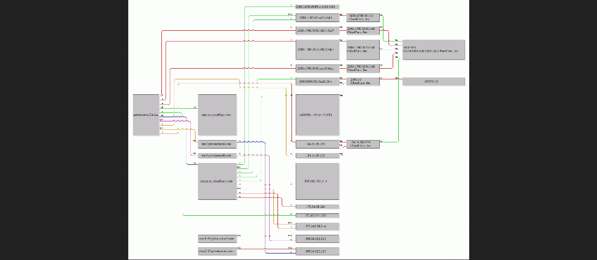Click the mx2.privateemail.com node
The height and width of the screenshot is (260, 597).
(x=217, y=144)
